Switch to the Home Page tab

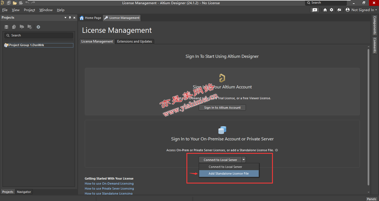91,18
